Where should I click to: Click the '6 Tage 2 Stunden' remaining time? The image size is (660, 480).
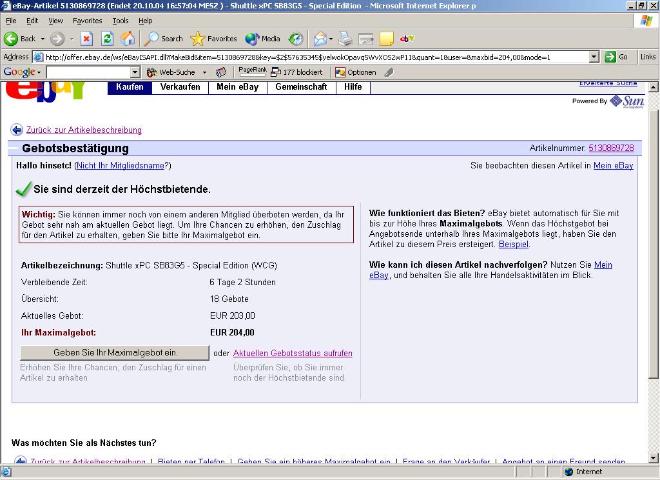(x=243, y=282)
